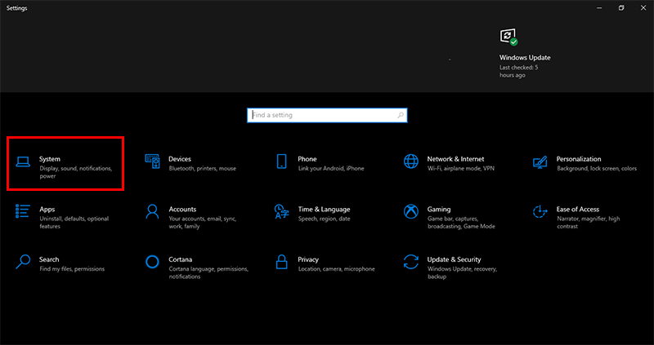
Task: Open the Ease of Access icon
Action: coord(540,211)
